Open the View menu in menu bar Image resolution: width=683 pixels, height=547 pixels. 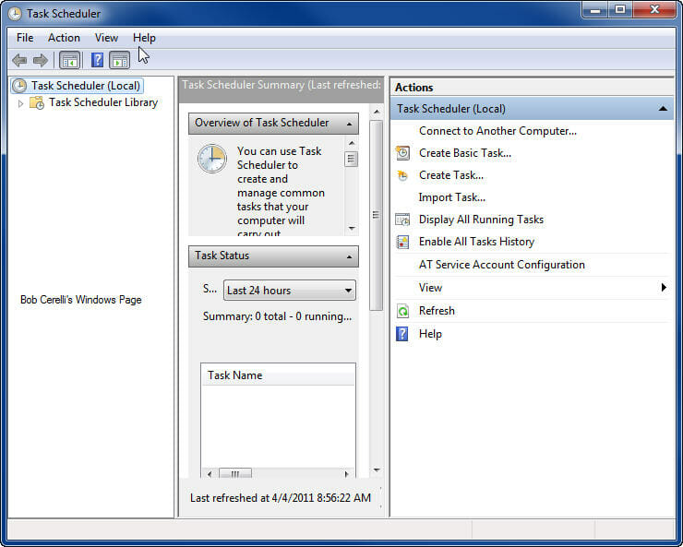(106, 38)
